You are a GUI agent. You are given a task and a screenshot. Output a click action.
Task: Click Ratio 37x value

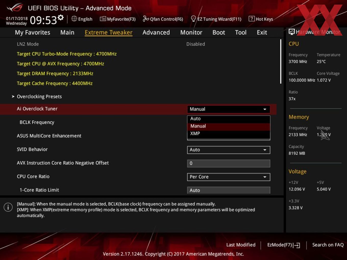[x=292, y=99]
